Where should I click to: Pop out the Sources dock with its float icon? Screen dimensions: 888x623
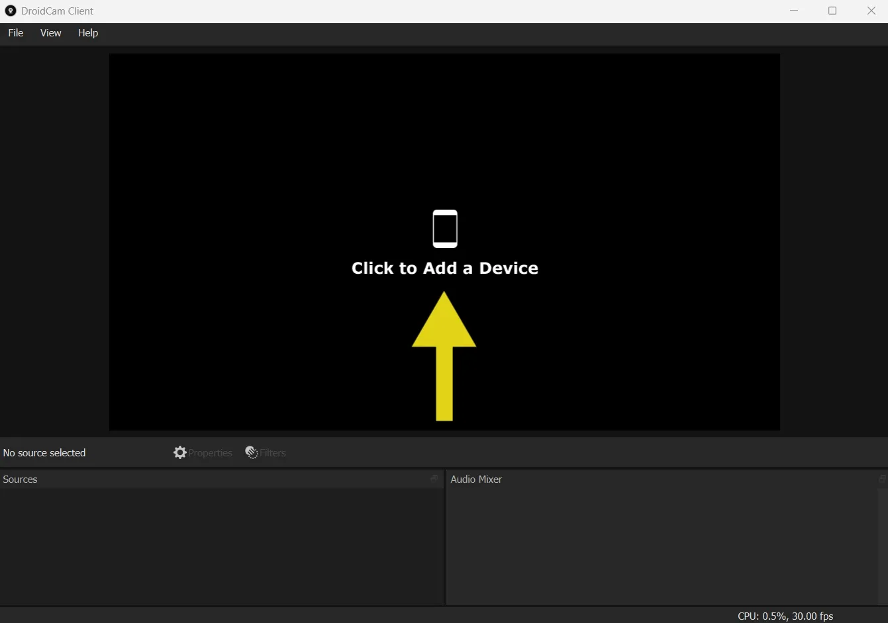click(434, 479)
